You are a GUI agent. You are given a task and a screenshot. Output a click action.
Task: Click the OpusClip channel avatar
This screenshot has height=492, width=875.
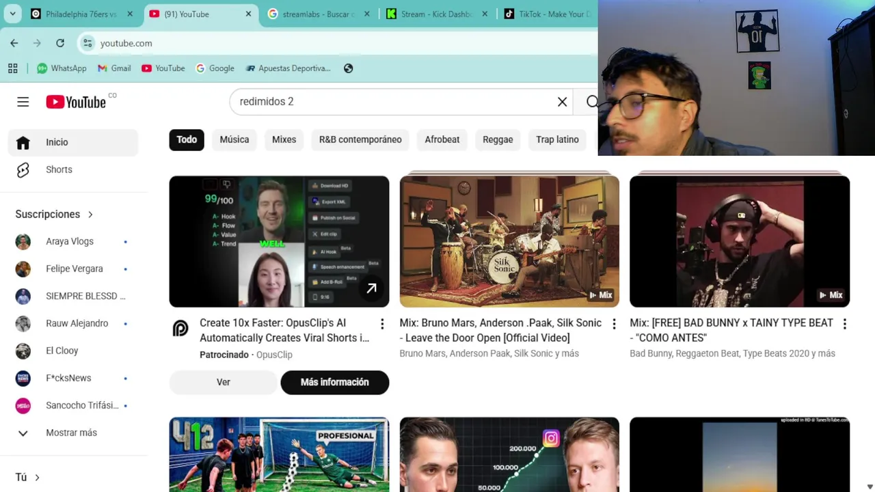click(180, 329)
